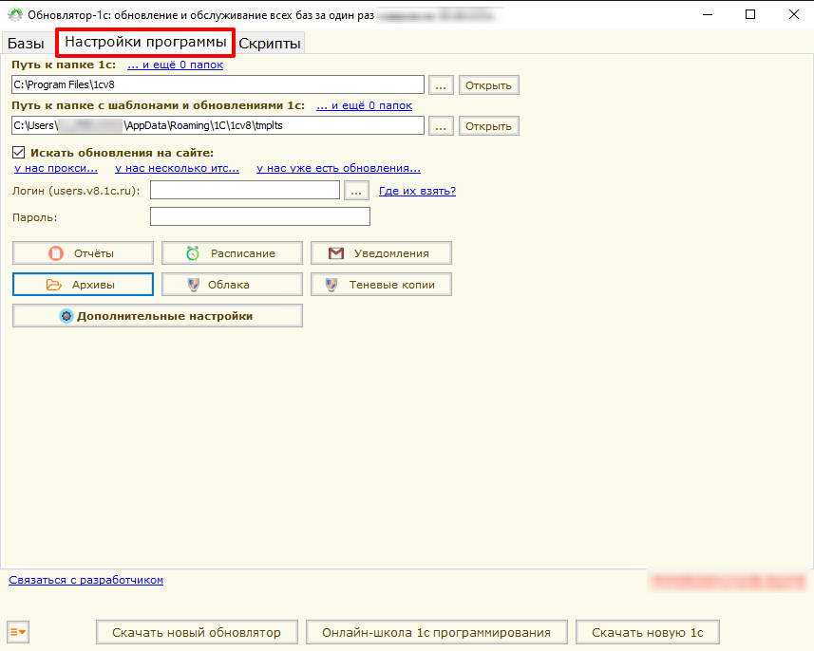Open the Расписание schedule button

[x=232, y=253]
